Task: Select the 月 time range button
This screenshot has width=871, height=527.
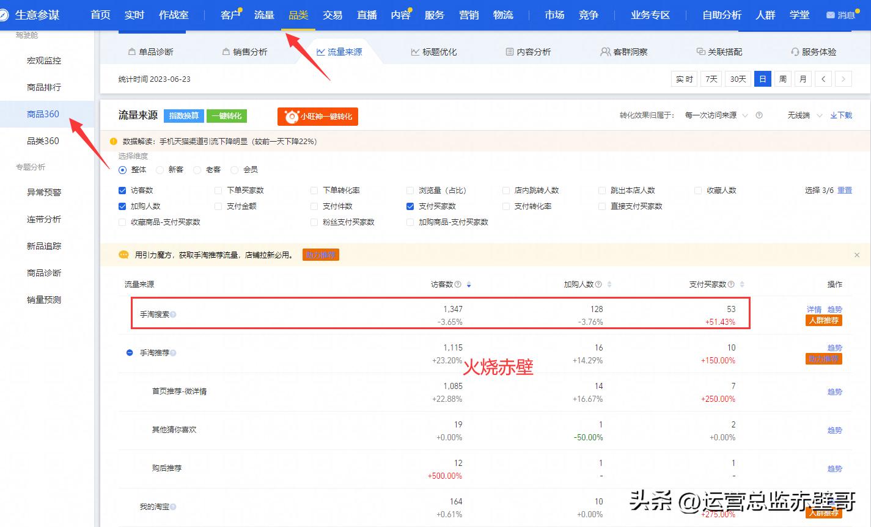Action: (803, 79)
